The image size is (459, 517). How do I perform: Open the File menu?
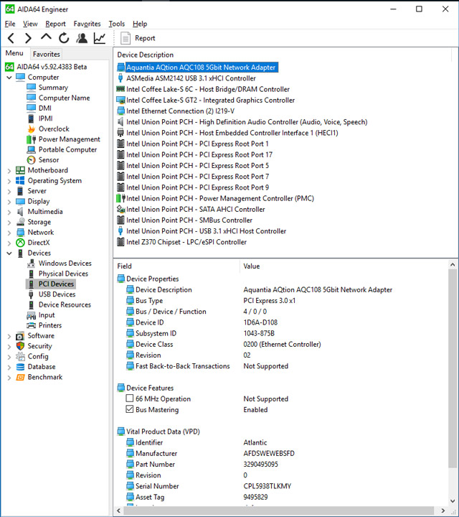tap(10, 24)
